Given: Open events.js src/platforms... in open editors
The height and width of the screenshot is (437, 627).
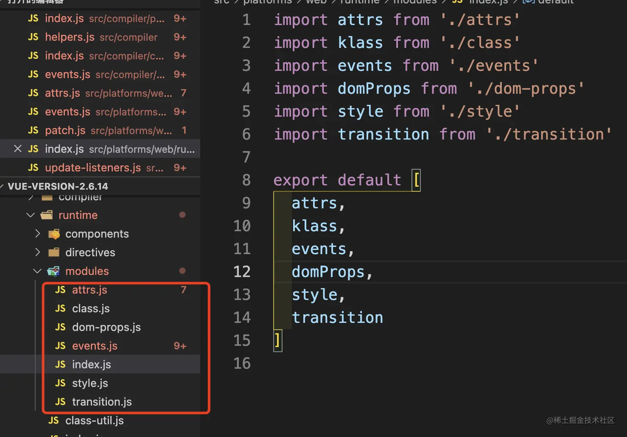Looking at the screenshot, I should coord(100,112).
